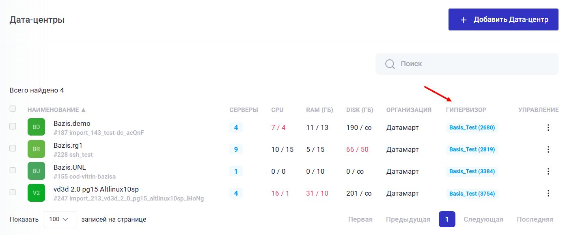Toggle the select-all checkbox in table header
The width and height of the screenshot is (565, 235).
point(13,109)
